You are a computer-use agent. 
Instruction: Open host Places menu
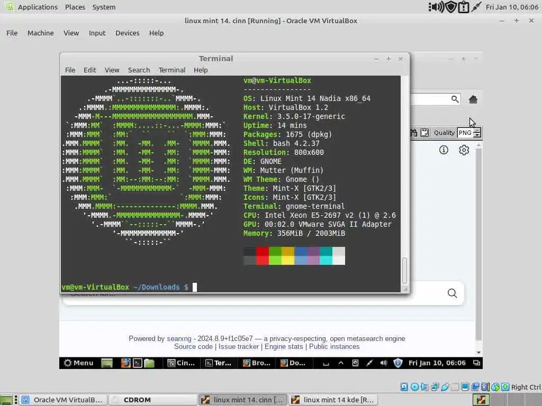(x=75, y=7)
